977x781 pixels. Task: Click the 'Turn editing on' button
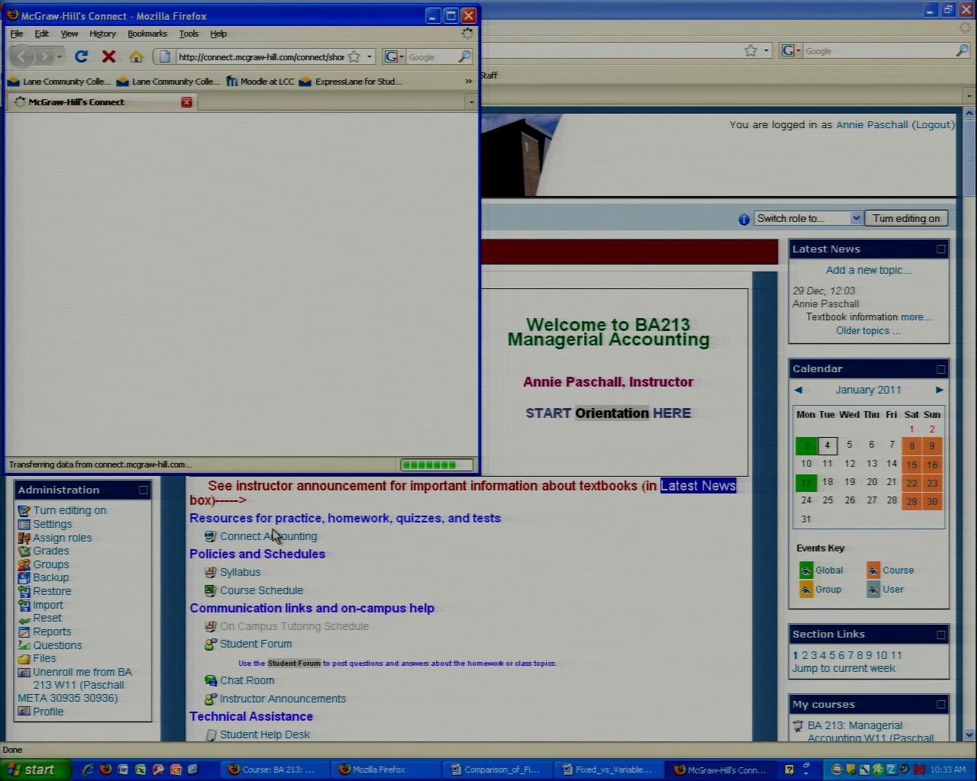[x=906, y=218]
